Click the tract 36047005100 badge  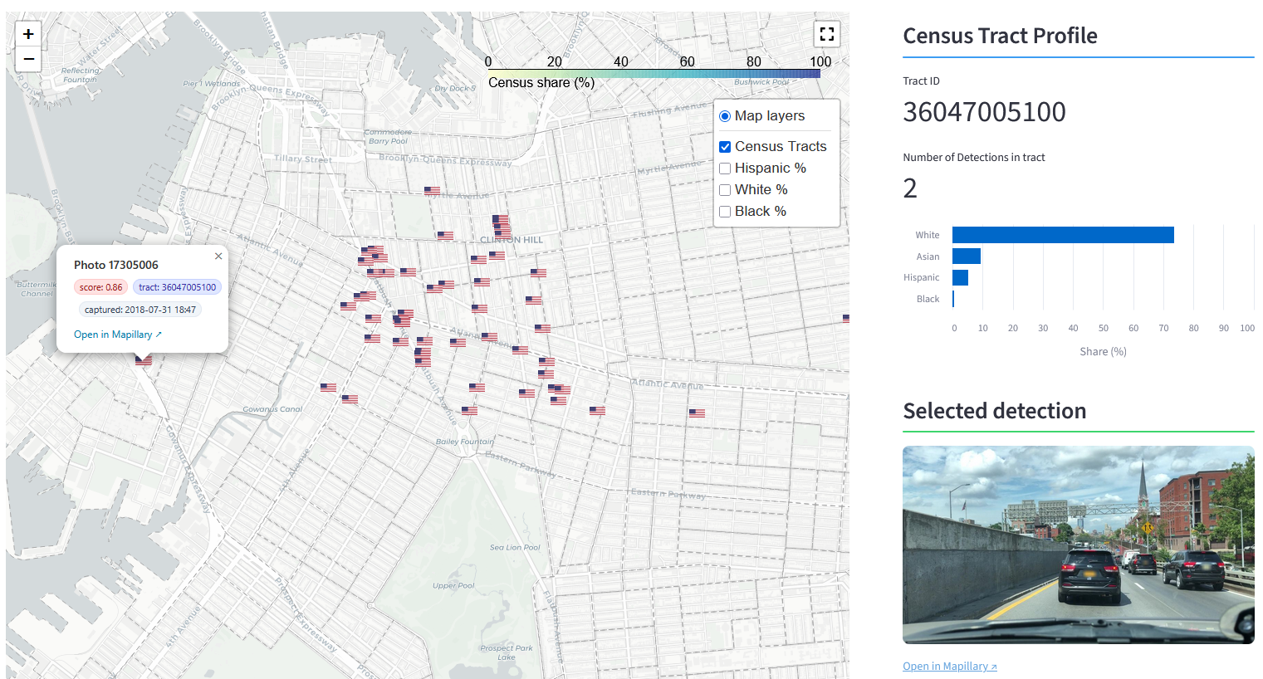click(177, 287)
